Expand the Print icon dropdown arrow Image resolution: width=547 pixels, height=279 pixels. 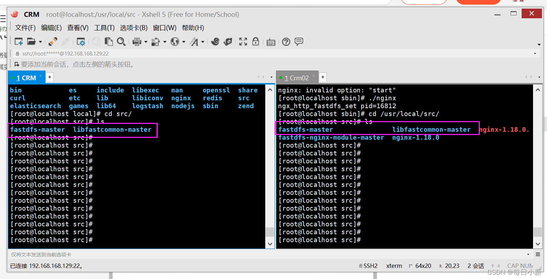point(146,42)
